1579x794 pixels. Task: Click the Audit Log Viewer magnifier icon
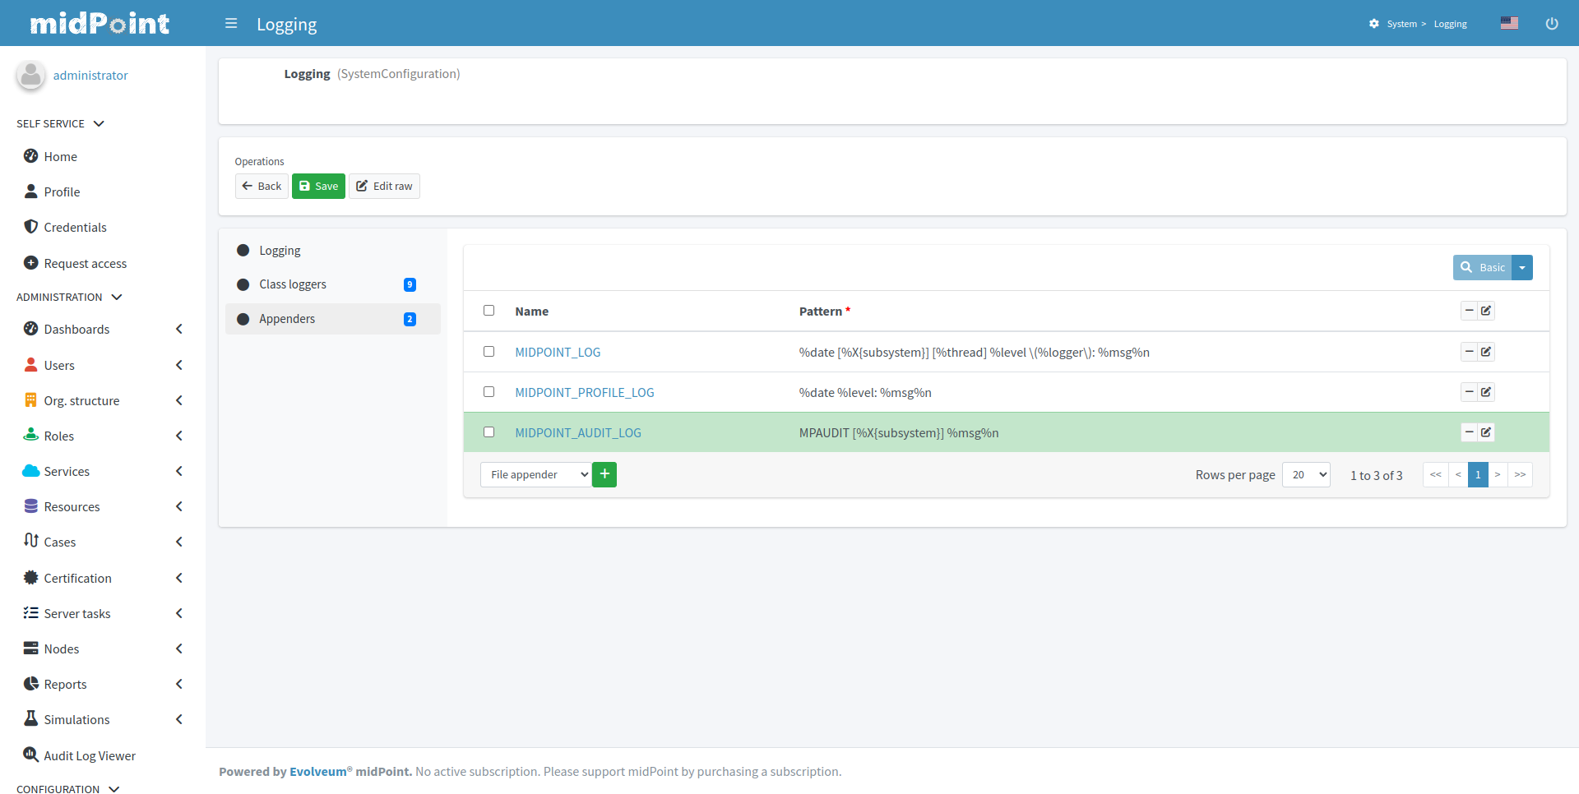31,755
